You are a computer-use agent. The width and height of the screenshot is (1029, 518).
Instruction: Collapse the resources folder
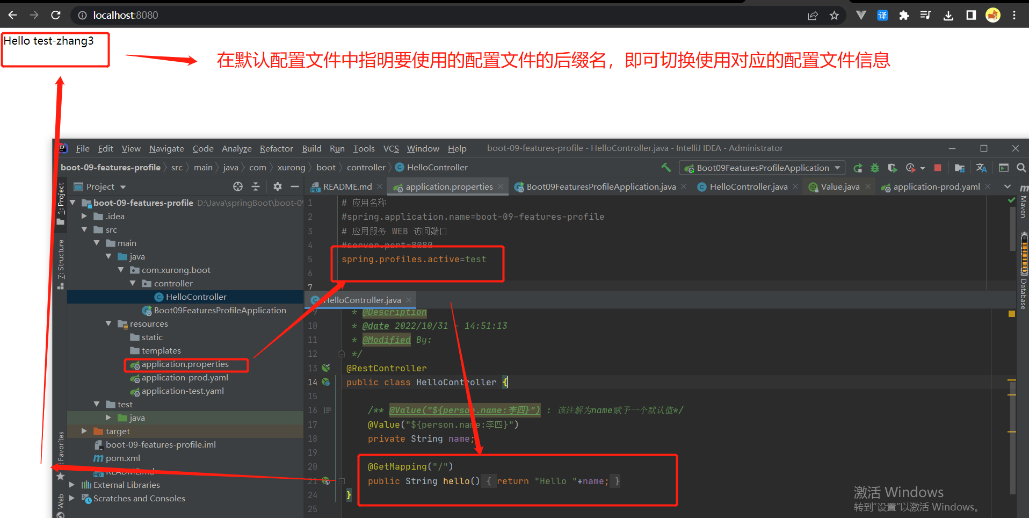[x=108, y=323]
